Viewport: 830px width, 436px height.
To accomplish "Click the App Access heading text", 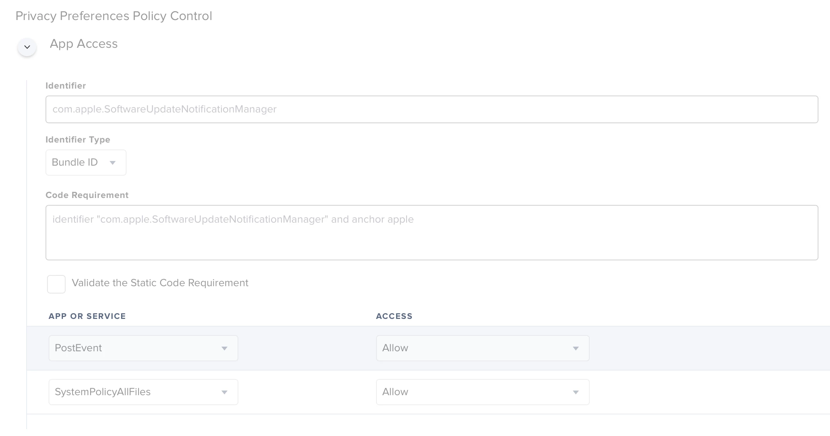I will click(84, 44).
